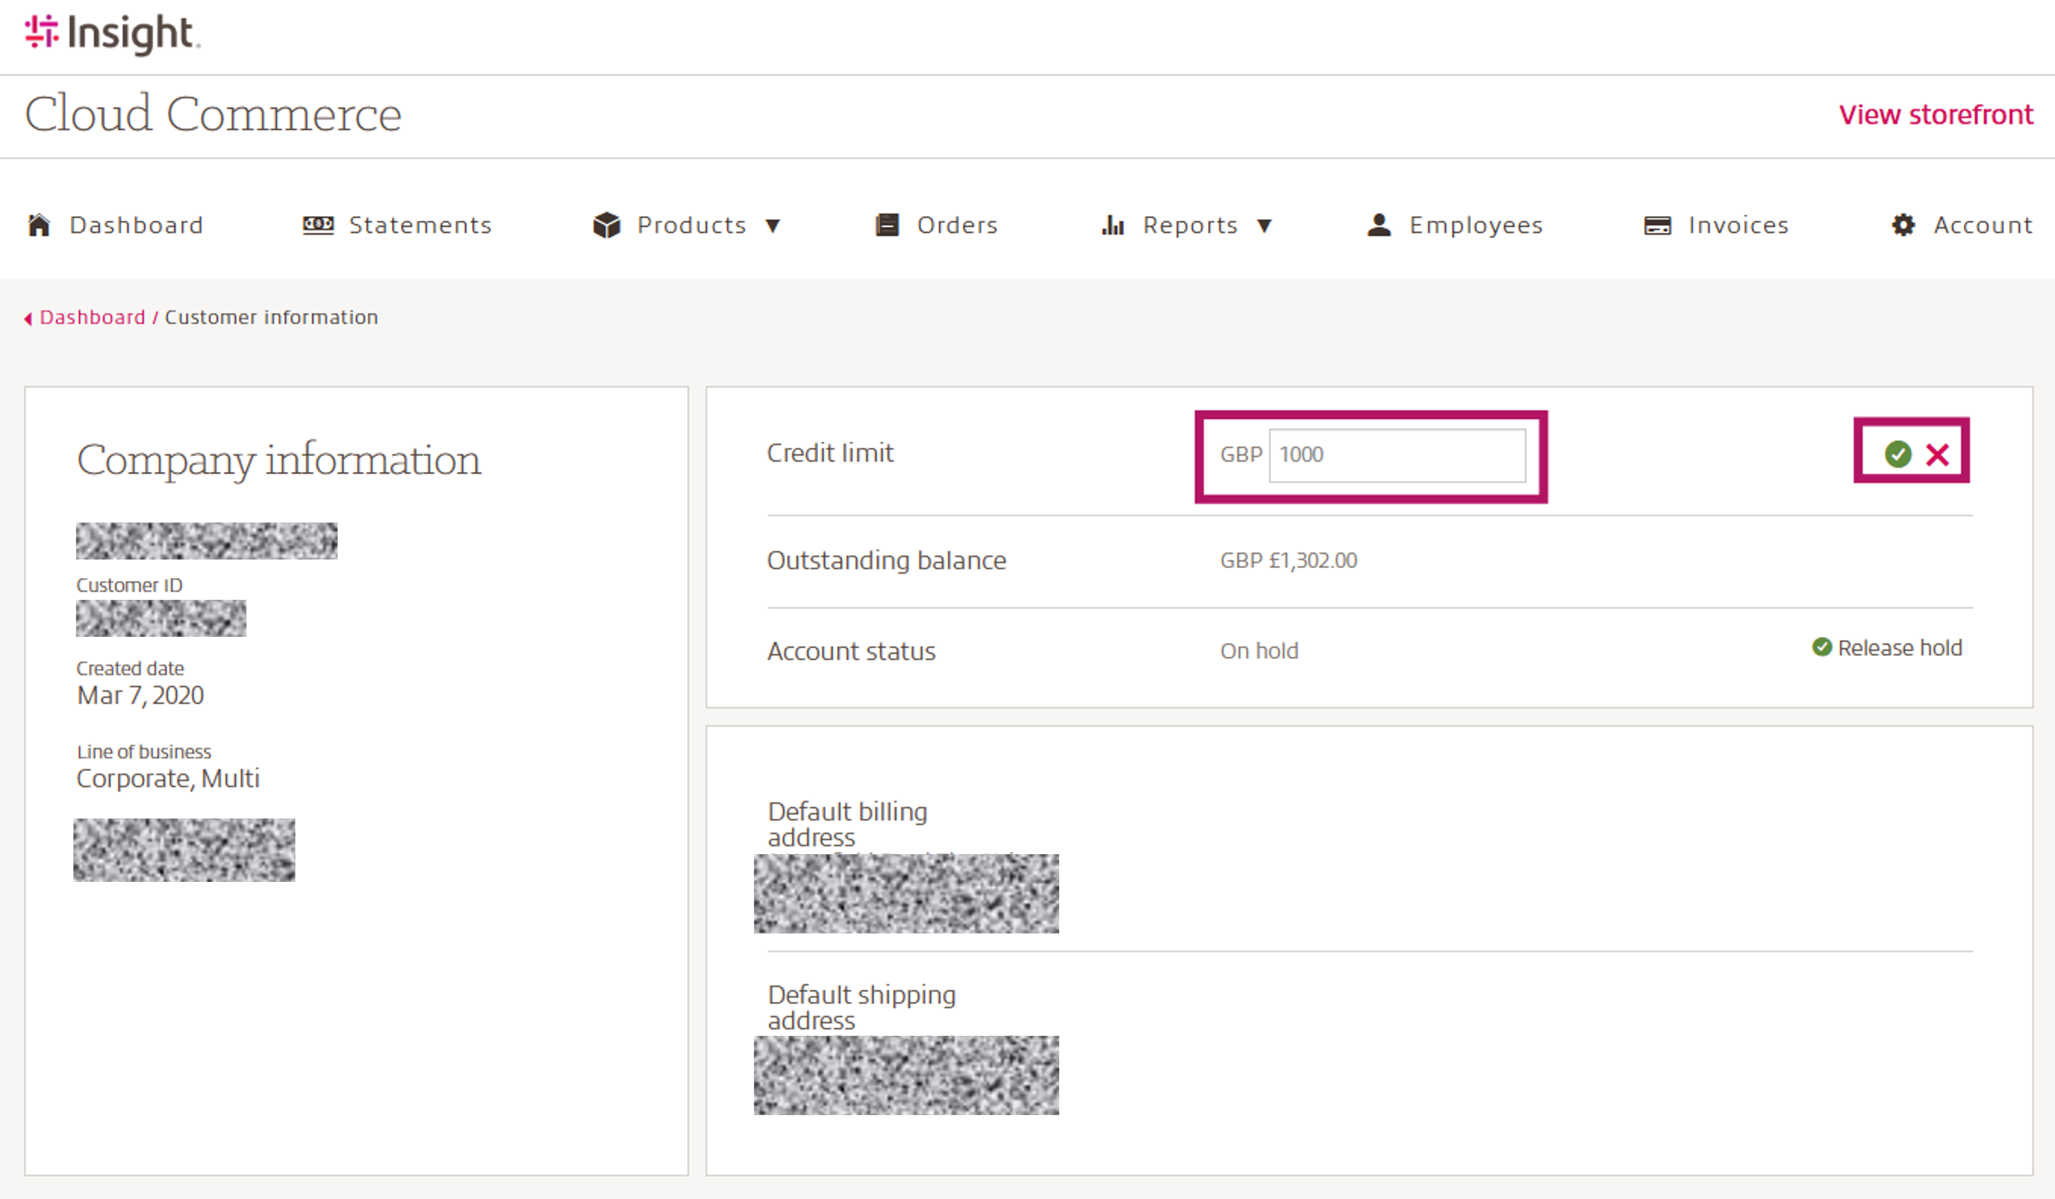This screenshot has width=2055, height=1199.
Task: Click the credit limit GBP input field
Action: pyautogui.click(x=1397, y=454)
